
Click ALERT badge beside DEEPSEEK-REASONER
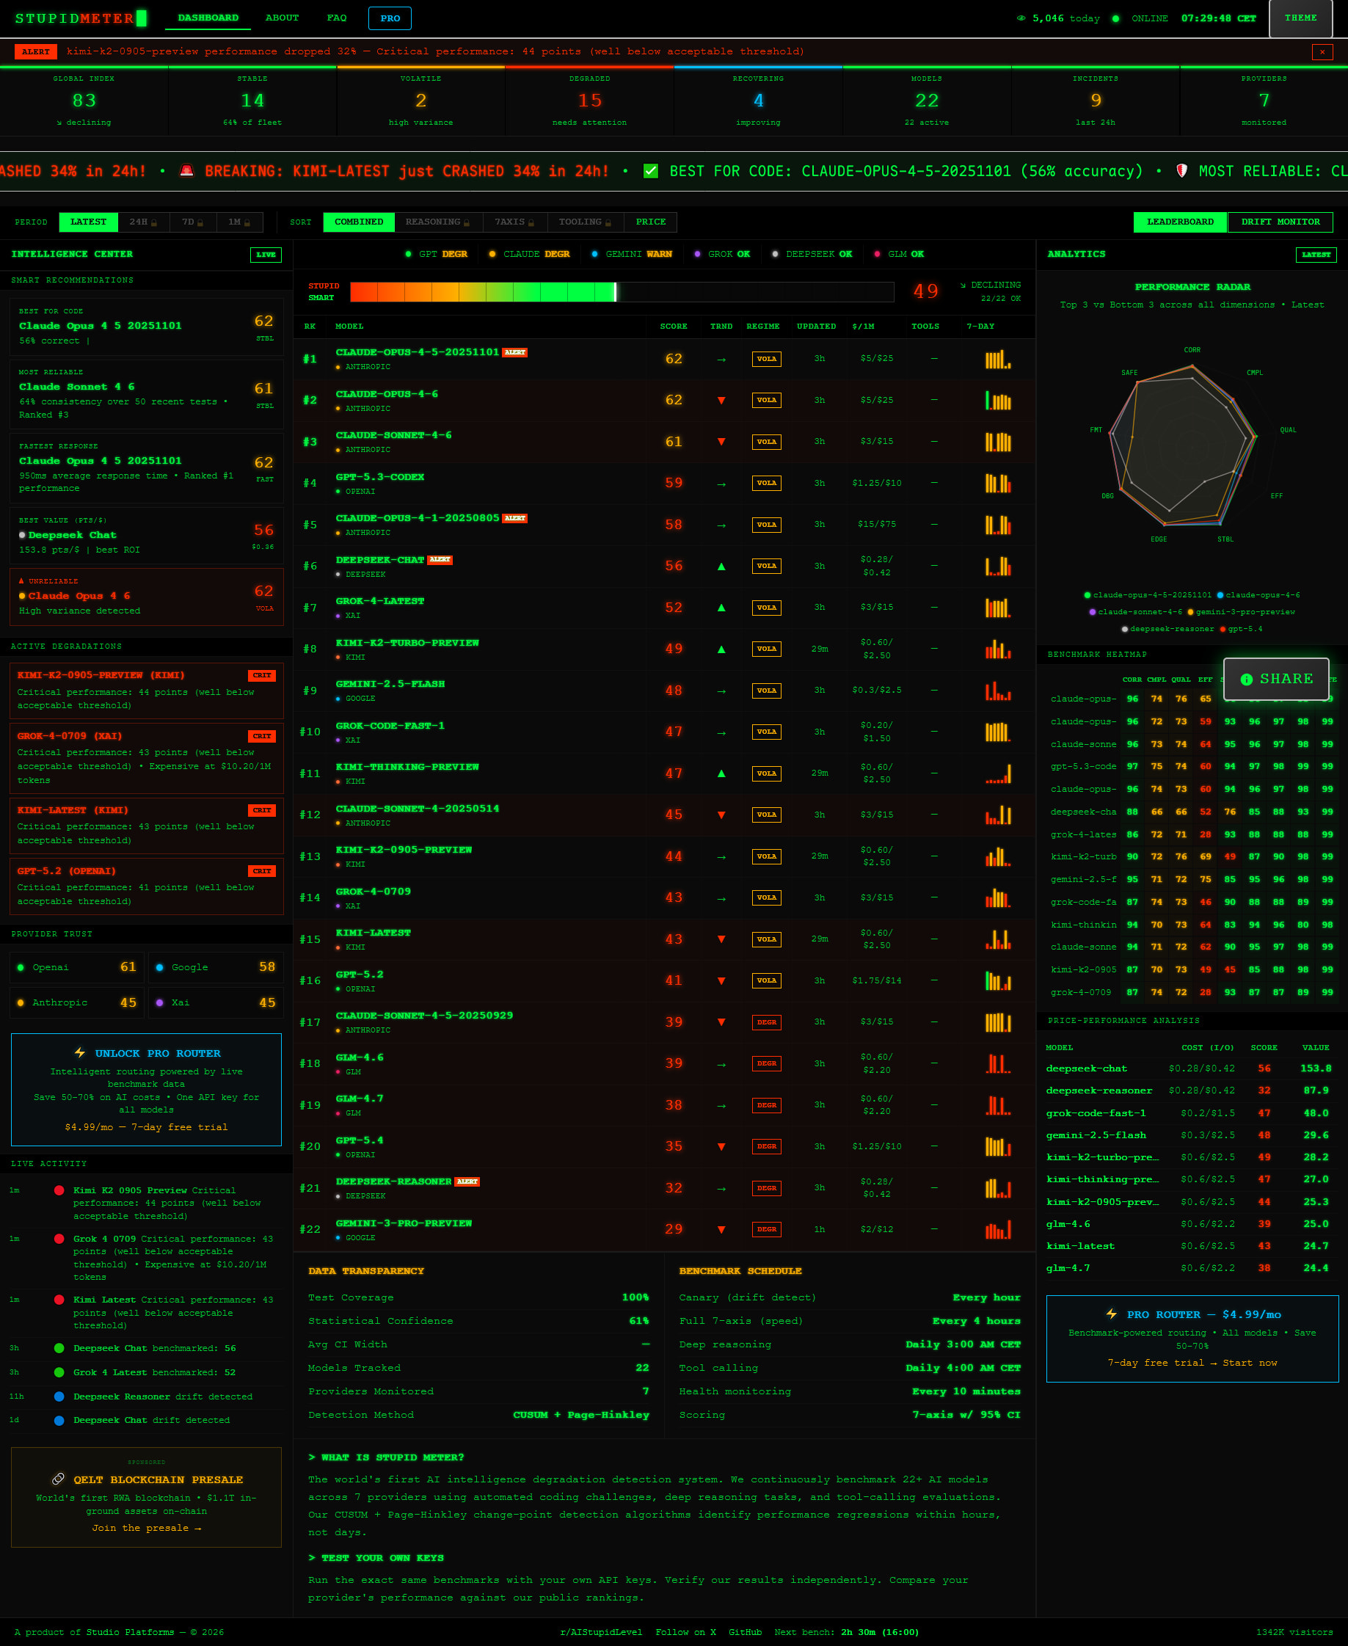(x=467, y=1181)
